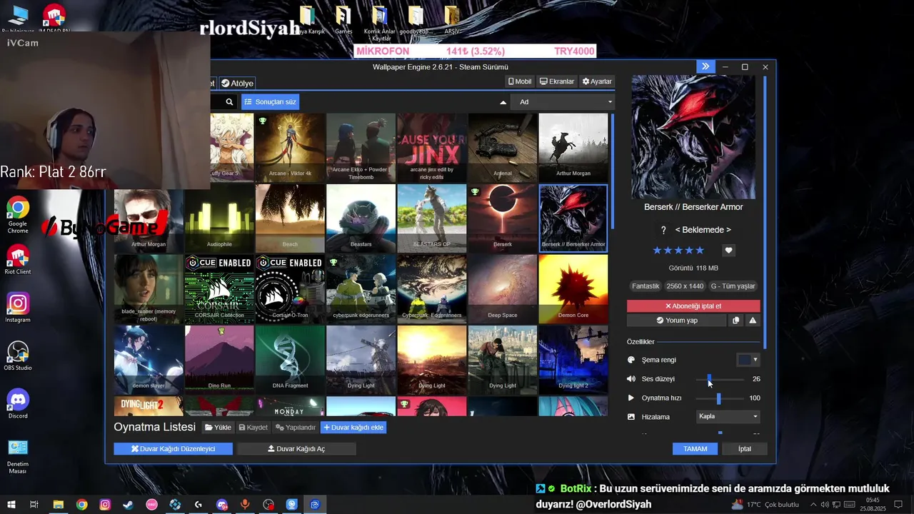Click the Oynatma hızı play icon
The width and height of the screenshot is (914, 514).
click(x=631, y=398)
